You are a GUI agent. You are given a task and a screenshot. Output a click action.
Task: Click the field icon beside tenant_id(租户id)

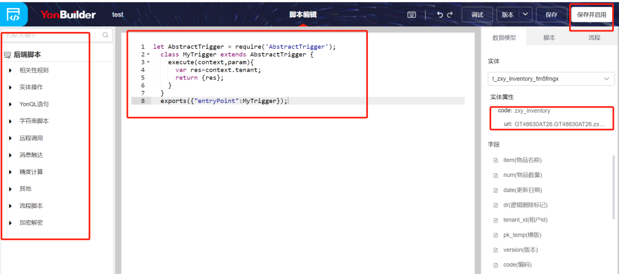[496, 220]
